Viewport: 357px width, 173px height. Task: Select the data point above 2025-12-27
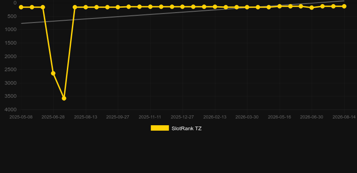tap(183, 7)
